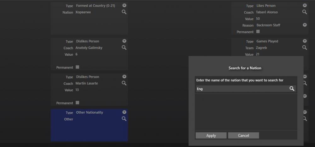Open Type dropdown for Games Played
This screenshot has height=147, width=315.
pos(305,41)
